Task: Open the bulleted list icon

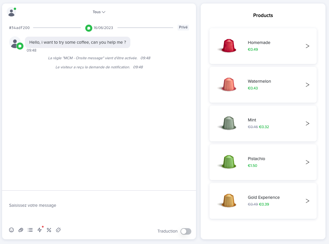Action: point(30,230)
